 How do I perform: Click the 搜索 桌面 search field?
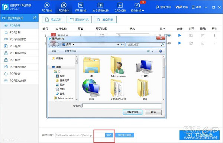coord(145,45)
